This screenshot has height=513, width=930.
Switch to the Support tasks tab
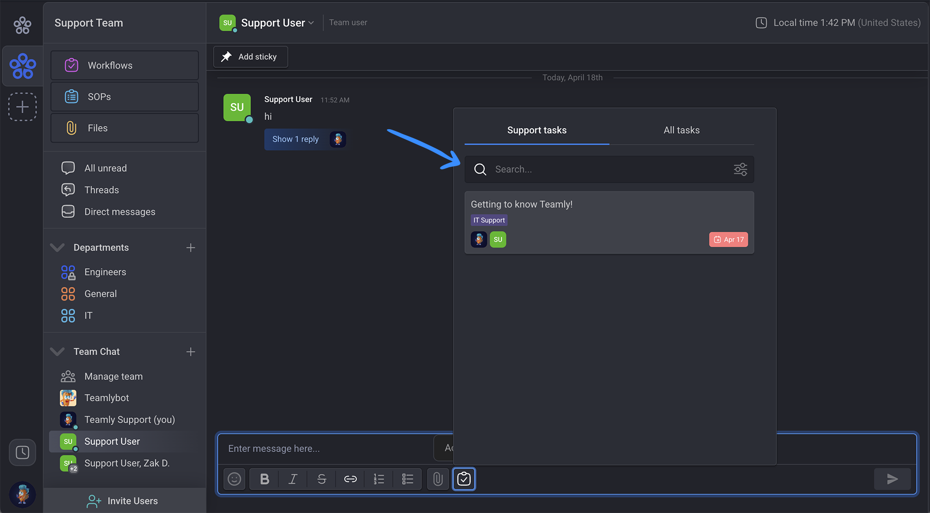(537, 130)
